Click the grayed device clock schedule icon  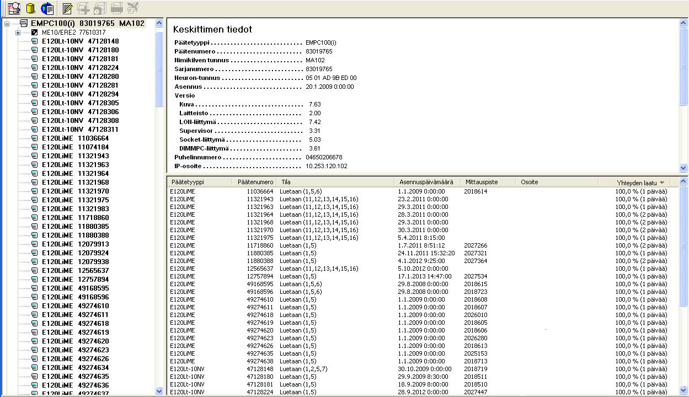(x=100, y=8)
